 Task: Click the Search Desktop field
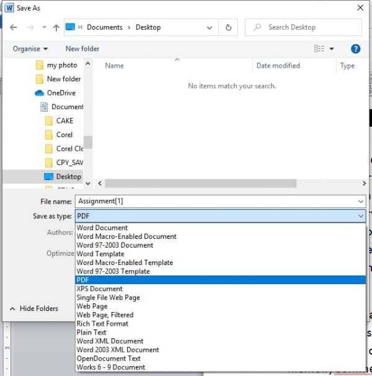[x=303, y=27]
